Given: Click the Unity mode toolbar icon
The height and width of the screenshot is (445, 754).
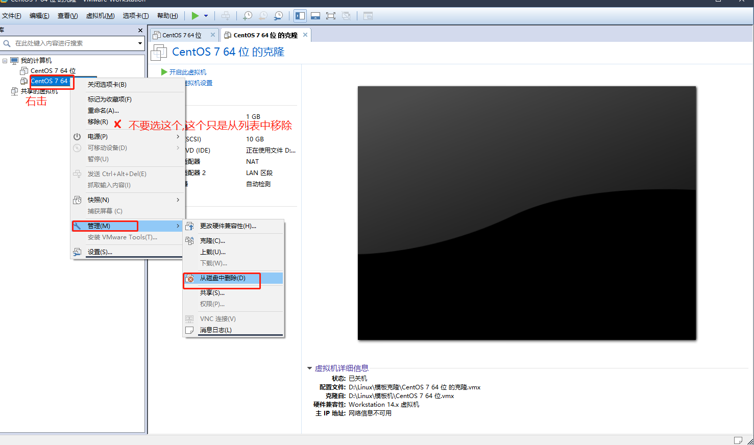Looking at the screenshot, I should [346, 16].
